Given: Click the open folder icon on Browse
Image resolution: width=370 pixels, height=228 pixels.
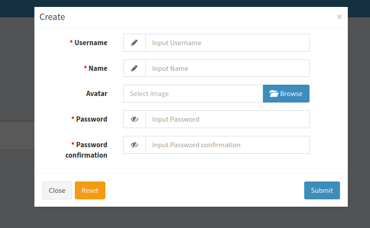Looking at the screenshot, I should coord(274,94).
